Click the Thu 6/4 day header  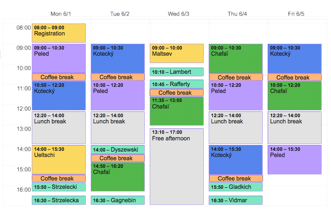click(237, 14)
